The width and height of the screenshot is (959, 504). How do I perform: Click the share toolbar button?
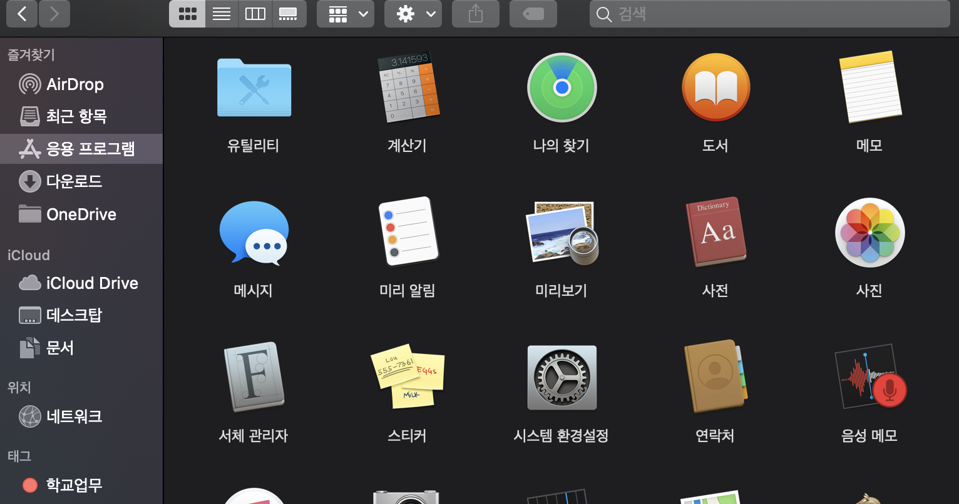(476, 14)
